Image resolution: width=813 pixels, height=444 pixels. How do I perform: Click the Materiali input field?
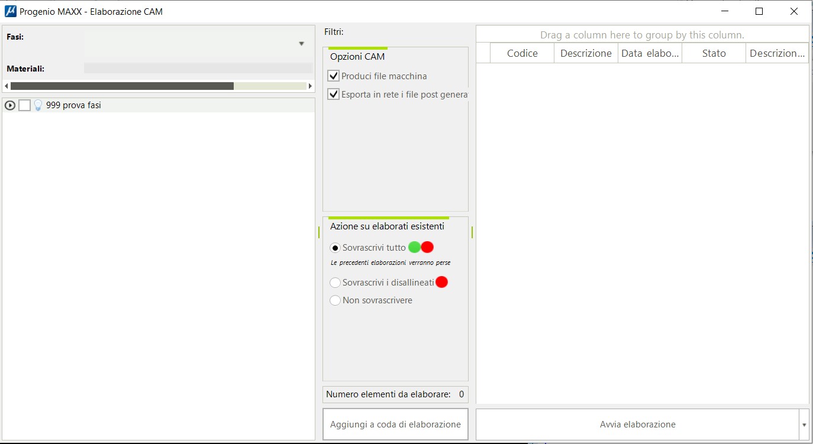198,69
